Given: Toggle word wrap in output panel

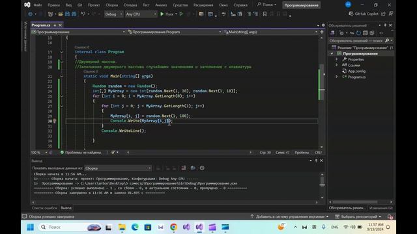Looking at the screenshot, I should 193,168.
